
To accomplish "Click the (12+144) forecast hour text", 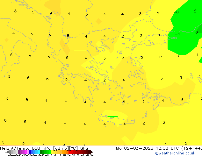I will (x=192, y=148).
